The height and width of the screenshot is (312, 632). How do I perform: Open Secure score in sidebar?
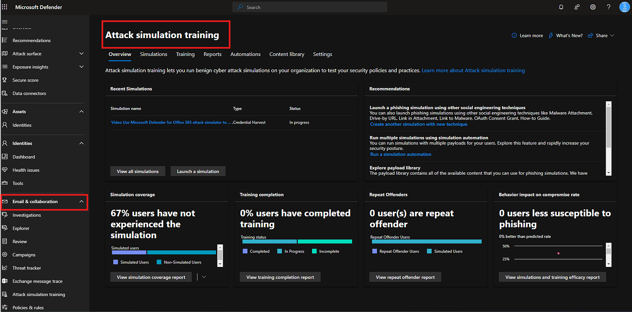(26, 80)
